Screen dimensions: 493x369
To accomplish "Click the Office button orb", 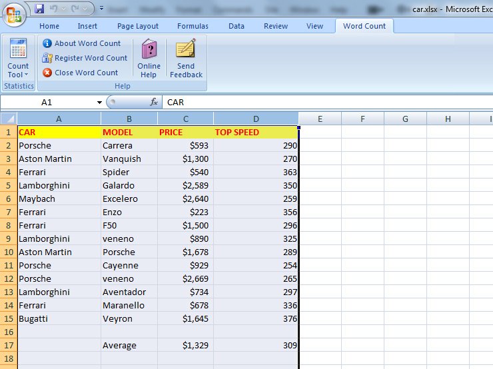I will pos(14,14).
